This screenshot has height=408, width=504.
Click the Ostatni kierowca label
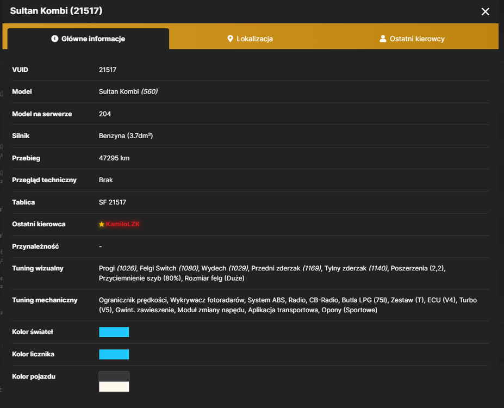point(39,224)
